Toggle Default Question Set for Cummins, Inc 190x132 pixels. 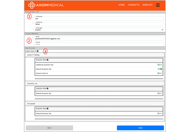(x=159, y=93)
